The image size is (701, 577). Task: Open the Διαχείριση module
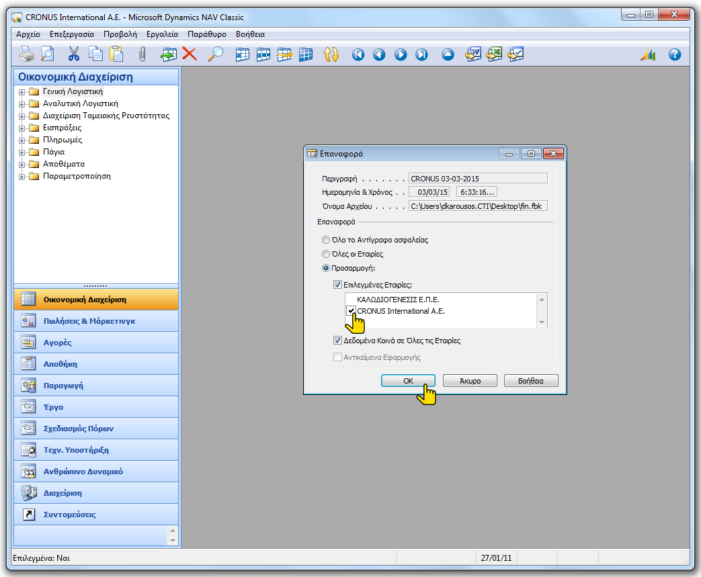click(96, 492)
